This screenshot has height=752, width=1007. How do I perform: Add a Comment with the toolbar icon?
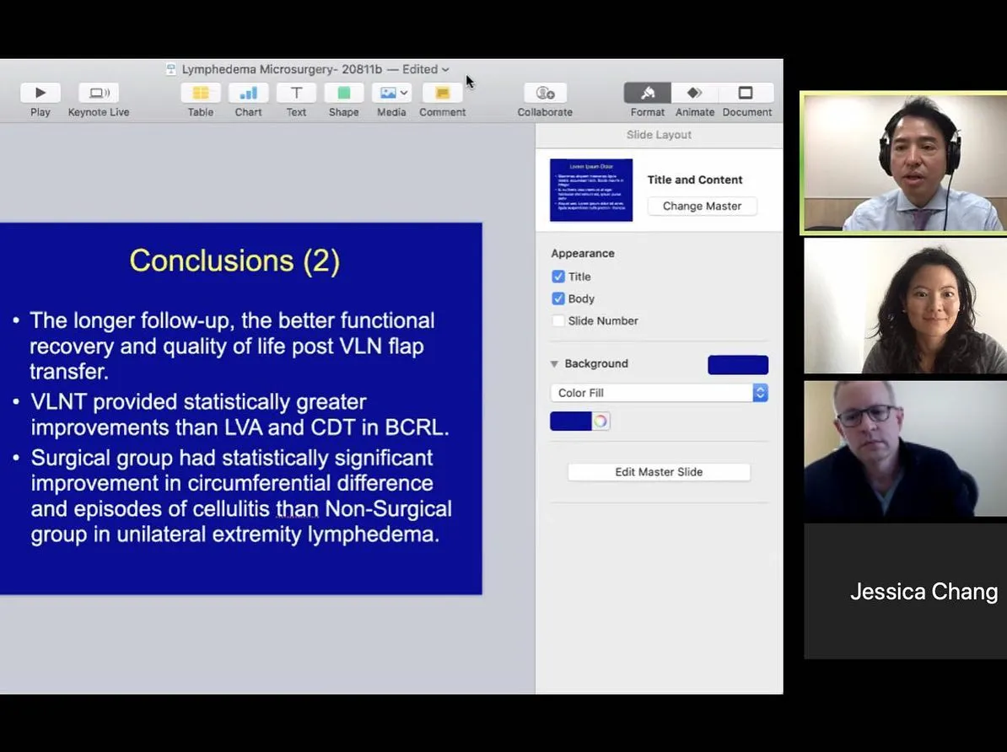point(442,94)
